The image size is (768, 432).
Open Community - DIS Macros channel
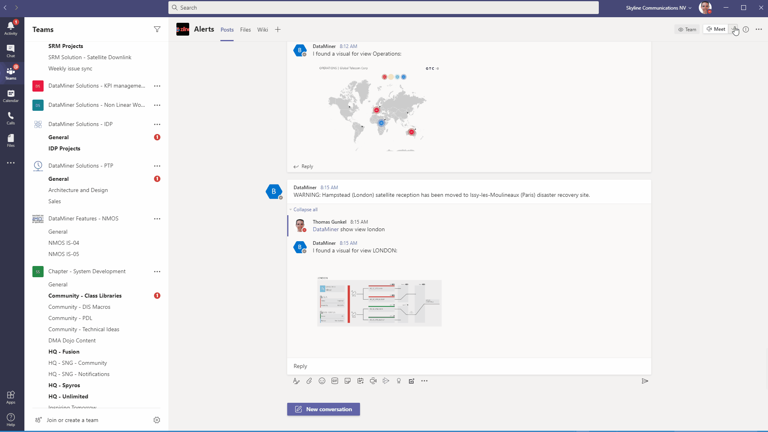(79, 307)
